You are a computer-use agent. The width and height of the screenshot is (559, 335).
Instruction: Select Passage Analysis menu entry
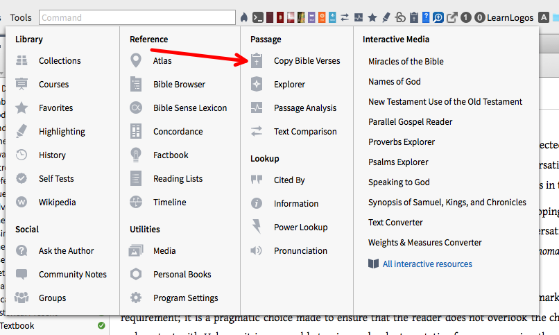304,108
